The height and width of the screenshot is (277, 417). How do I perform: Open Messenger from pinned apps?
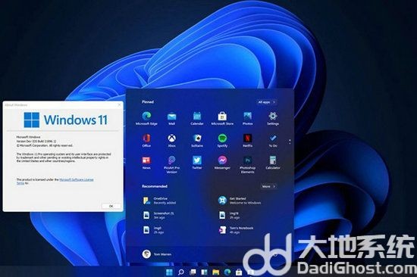click(222, 163)
